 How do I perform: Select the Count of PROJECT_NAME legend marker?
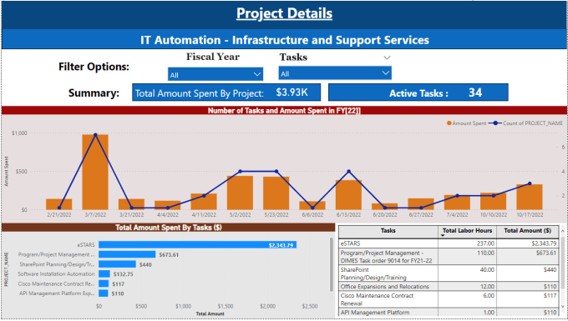pyautogui.click(x=495, y=123)
